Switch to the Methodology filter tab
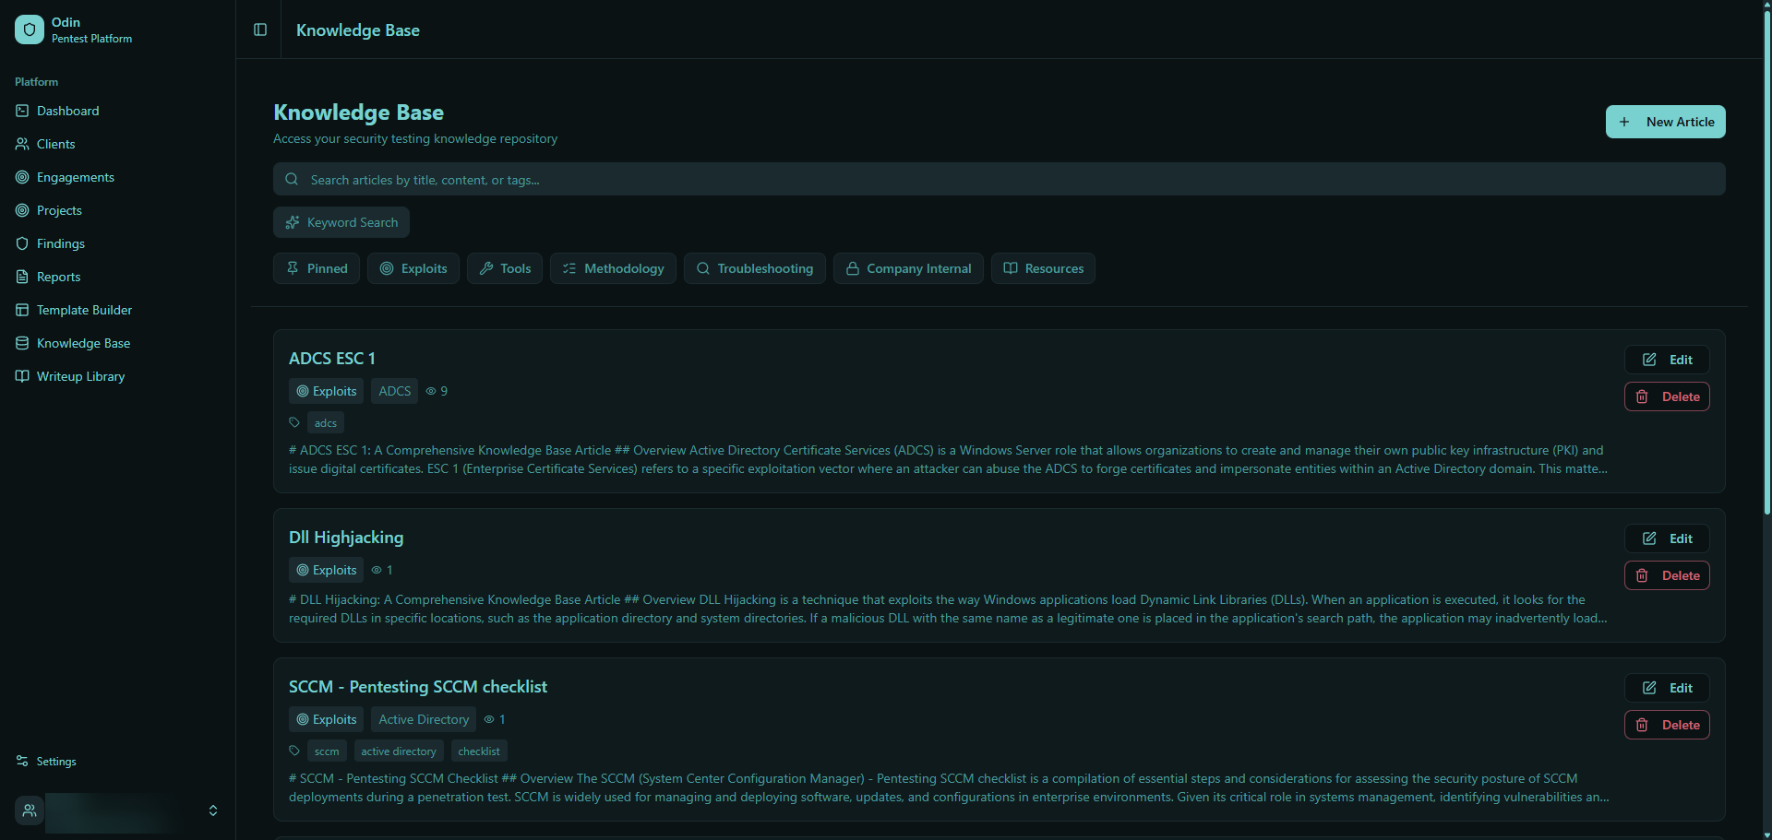The width and height of the screenshot is (1772, 840). (612, 268)
